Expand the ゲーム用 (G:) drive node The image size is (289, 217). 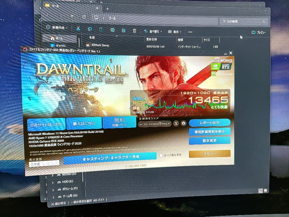[54, 197]
